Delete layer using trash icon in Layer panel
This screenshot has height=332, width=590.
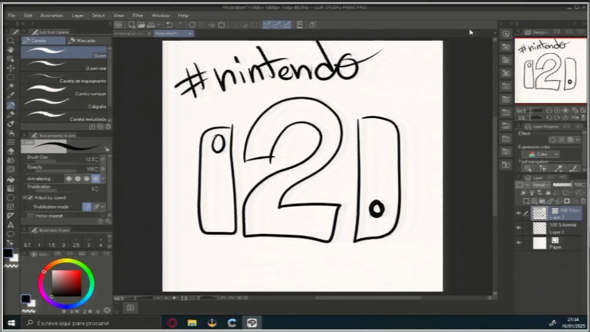click(x=583, y=201)
